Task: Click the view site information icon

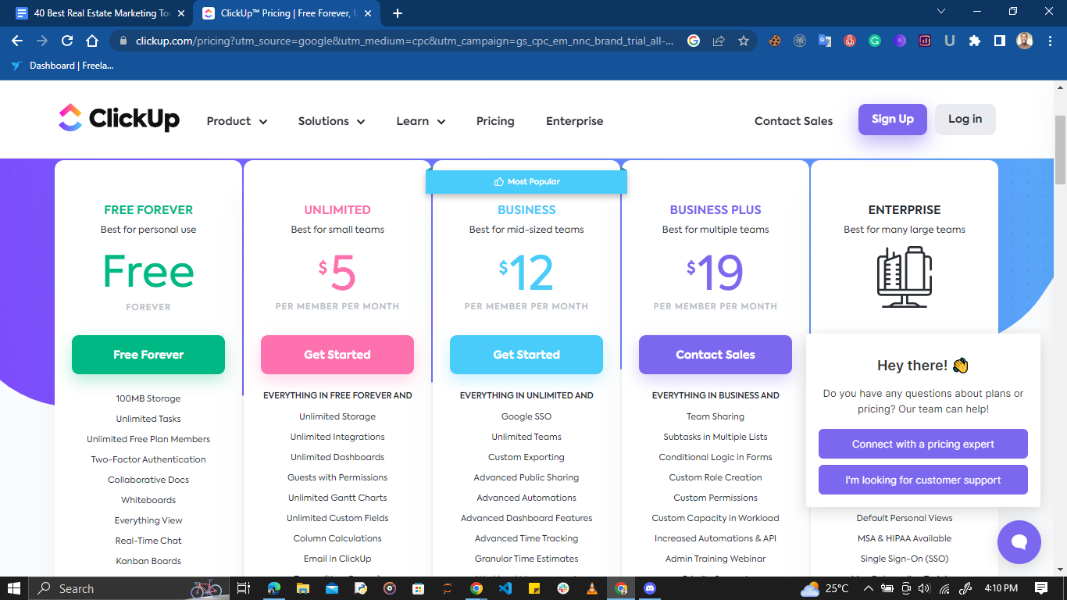Action: (123, 41)
